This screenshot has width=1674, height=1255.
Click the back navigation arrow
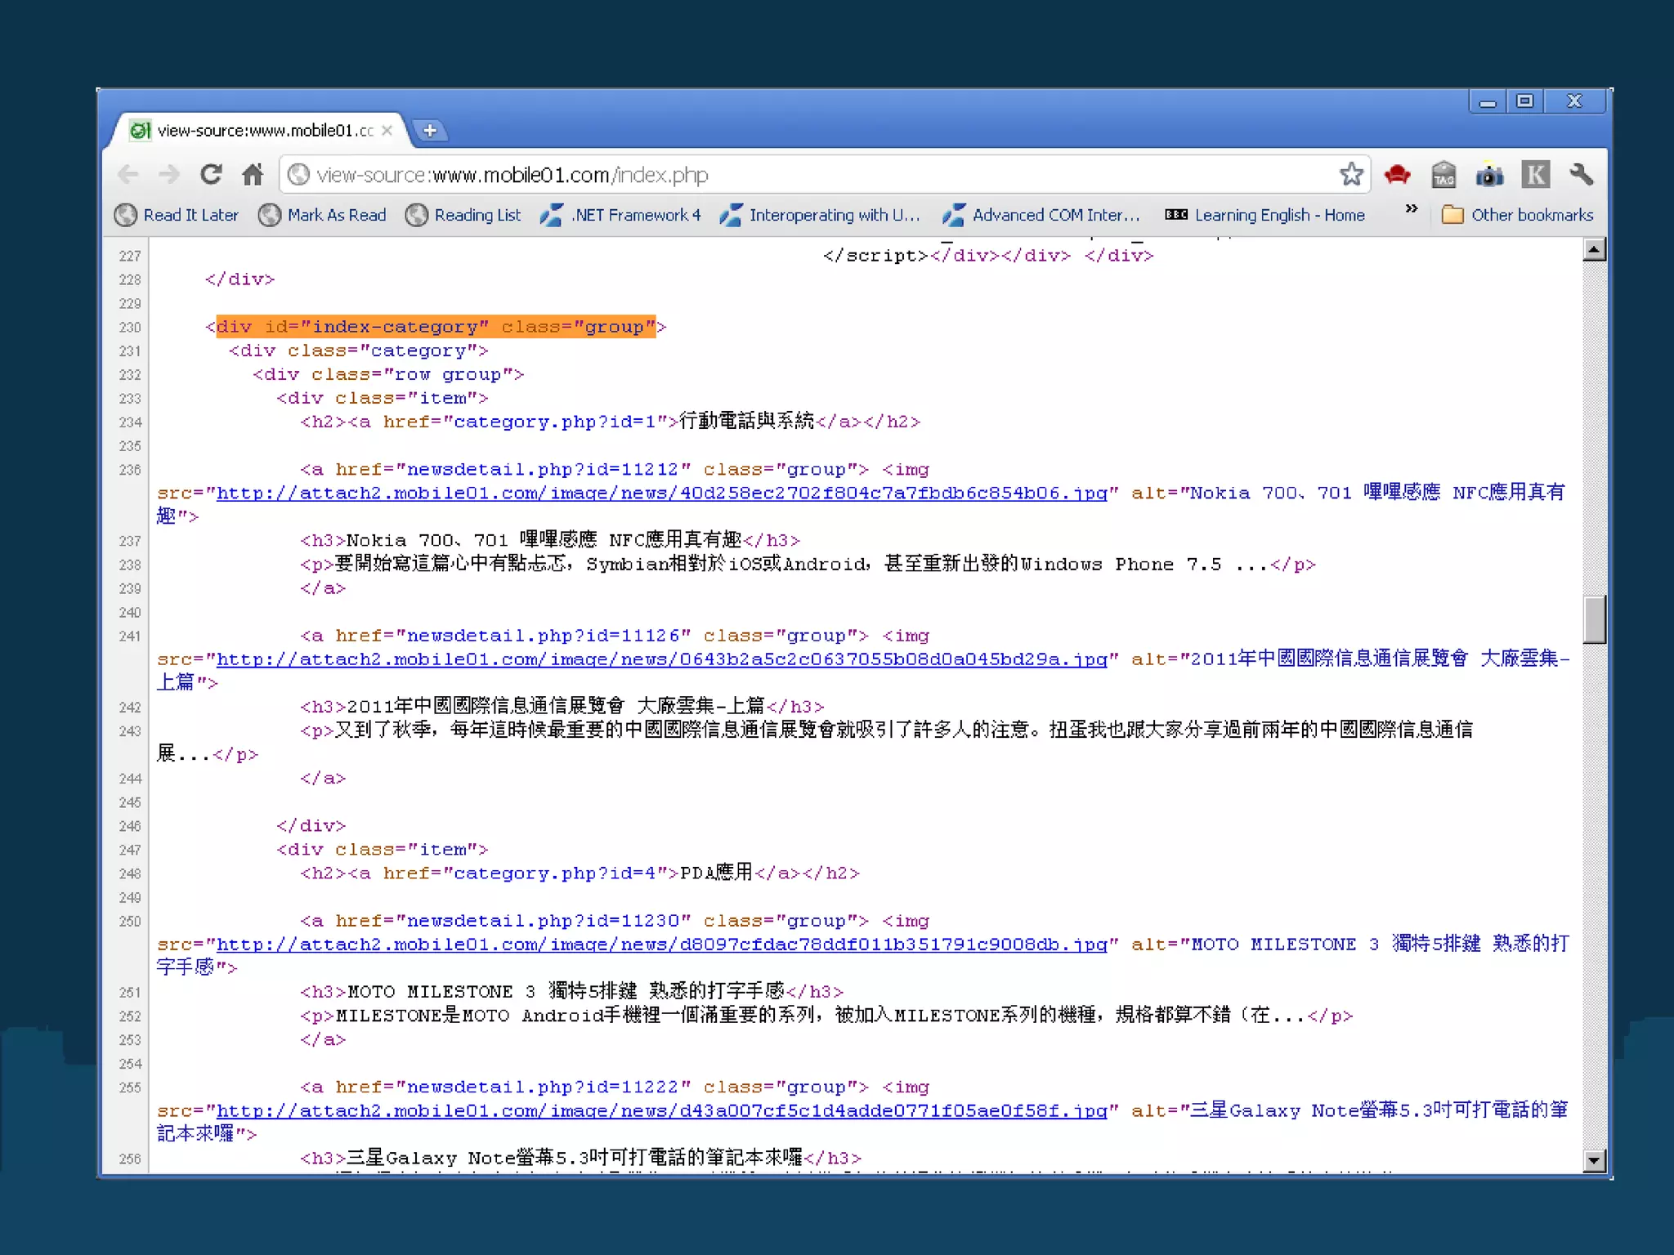tap(129, 174)
